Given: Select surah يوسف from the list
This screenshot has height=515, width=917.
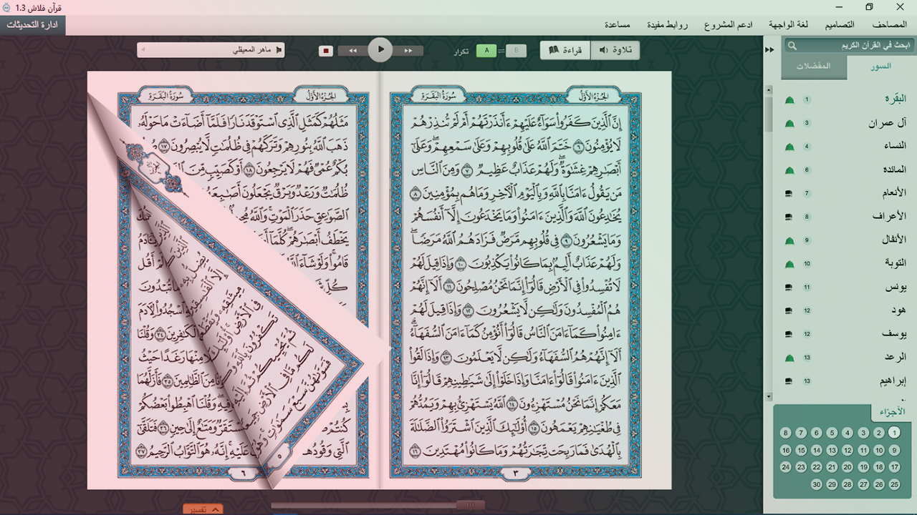Looking at the screenshot, I should [895, 334].
